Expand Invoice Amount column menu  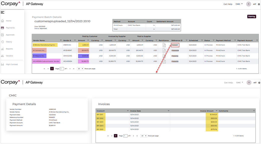pyautogui.click(x=216, y=111)
